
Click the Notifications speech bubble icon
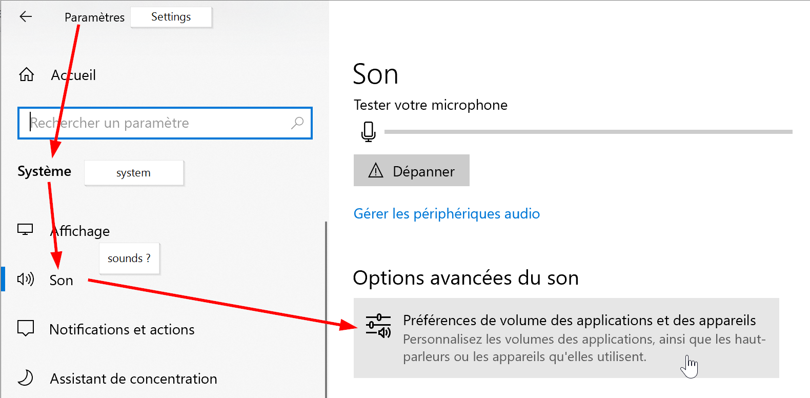click(x=26, y=328)
